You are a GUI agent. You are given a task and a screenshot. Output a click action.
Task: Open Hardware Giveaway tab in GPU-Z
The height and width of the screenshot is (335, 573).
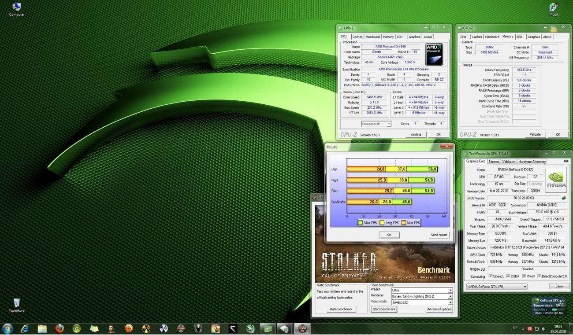point(532,162)
